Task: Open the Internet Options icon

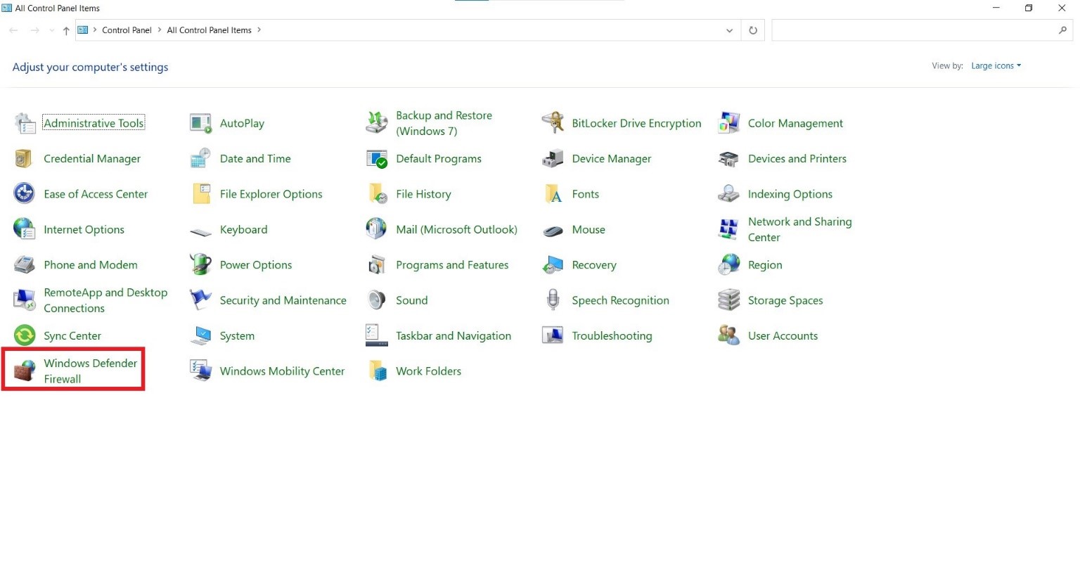Action: (25, 229)
